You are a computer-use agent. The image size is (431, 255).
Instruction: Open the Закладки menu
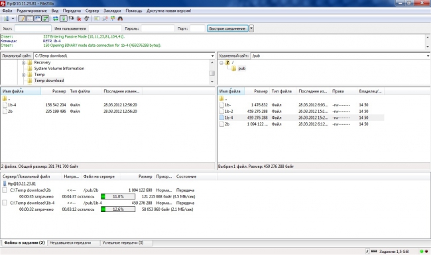coord(112,11)
